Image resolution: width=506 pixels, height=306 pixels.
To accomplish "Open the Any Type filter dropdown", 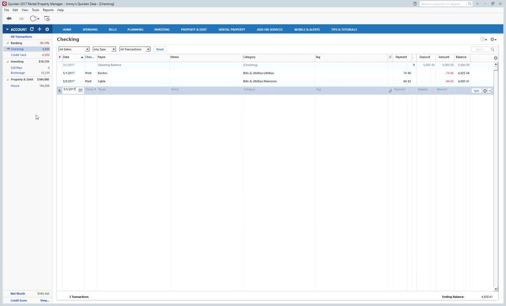I will coord(104,49).
